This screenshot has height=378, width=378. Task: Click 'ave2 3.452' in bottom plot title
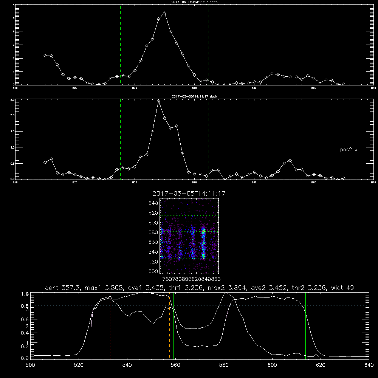[x=268, y=288]
